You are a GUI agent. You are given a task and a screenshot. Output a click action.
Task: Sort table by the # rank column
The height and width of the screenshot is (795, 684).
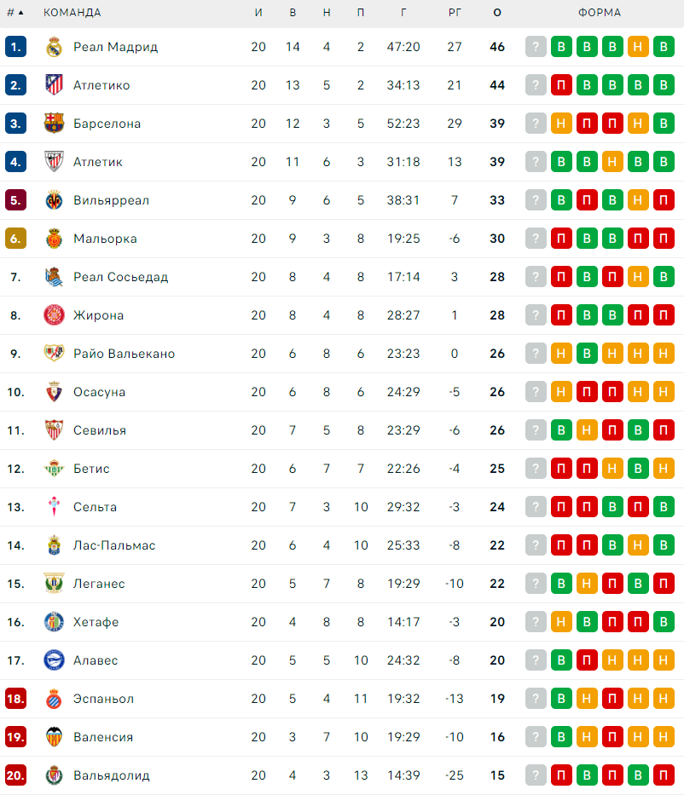tap(15, 13)
